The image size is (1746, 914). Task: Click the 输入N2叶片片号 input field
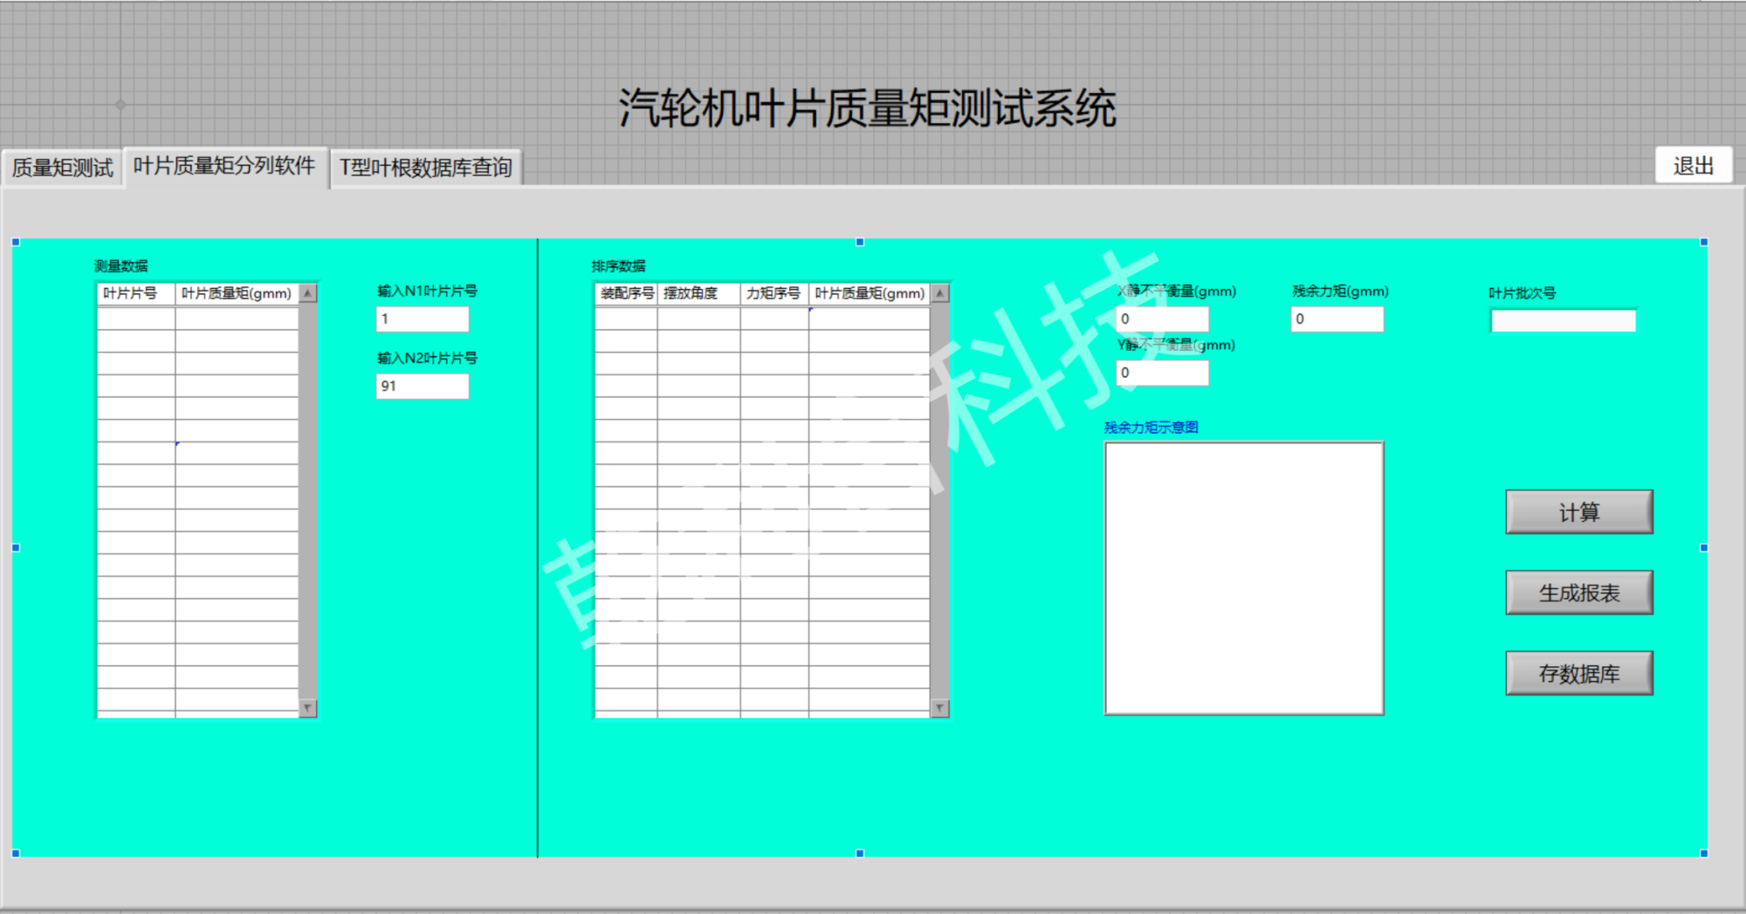[423, 386]
